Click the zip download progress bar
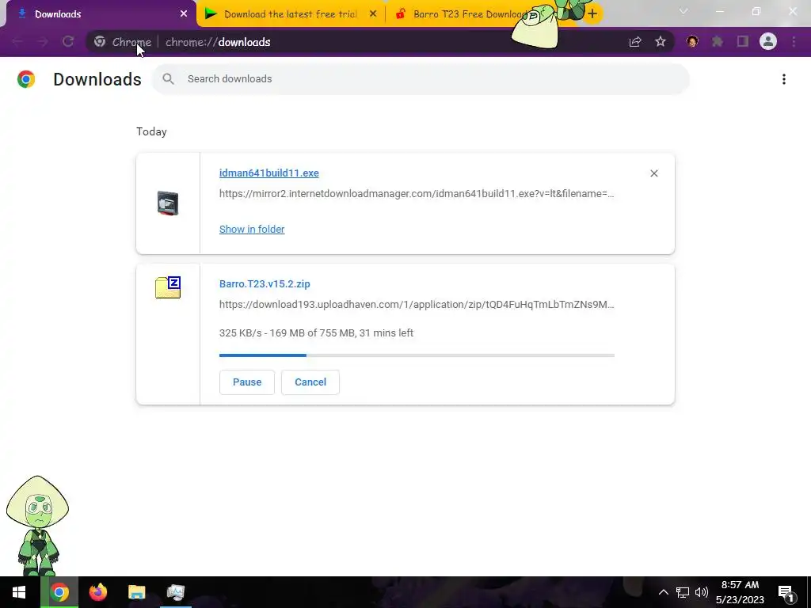 (x=417, y=355)
